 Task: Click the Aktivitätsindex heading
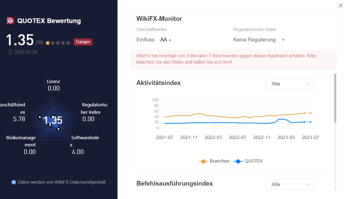point(158,83)
